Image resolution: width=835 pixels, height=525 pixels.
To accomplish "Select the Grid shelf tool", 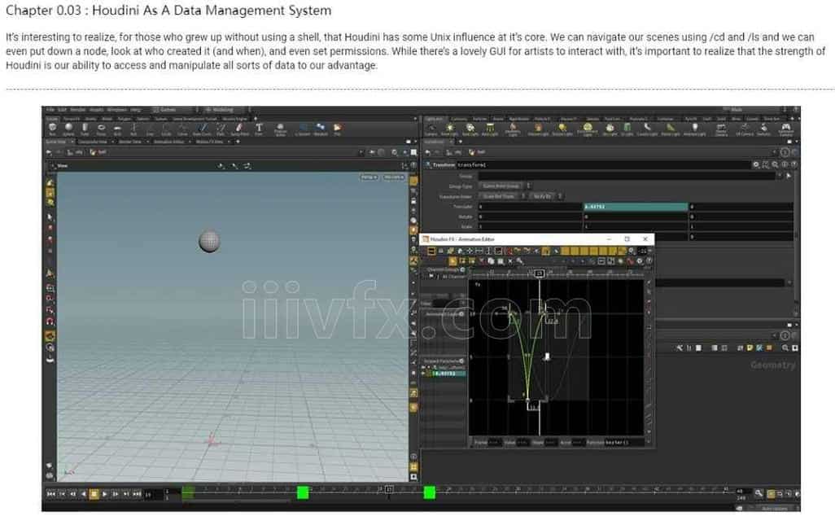I will pos(118,129).
